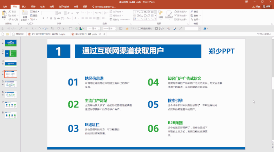Image resolution: width=274 pixels, height=152 pixels.
Task: Toggle align right paragraph button
Action: point(90,18)
